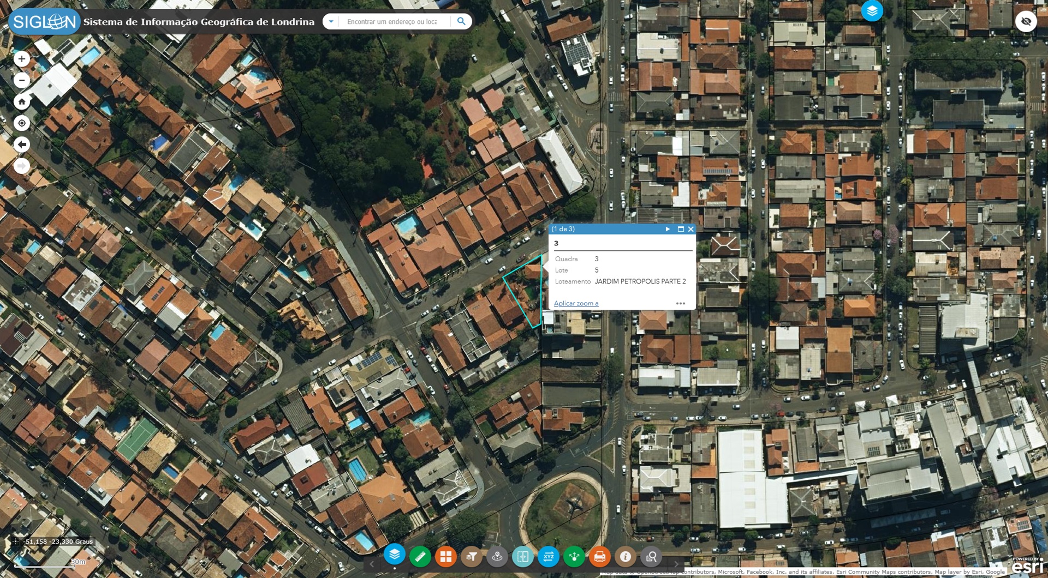The height and width of the screenshot is (578, 1048).
Task: Go forward to the next map extent
Action: coord(22,166)
